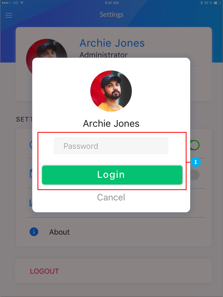Tap the Wi-Fi icon in status bar

click(x=22, y=3)
